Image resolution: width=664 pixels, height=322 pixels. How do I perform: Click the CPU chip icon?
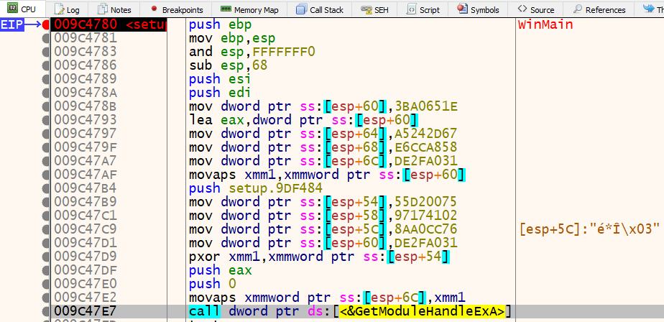pos(12,9)
